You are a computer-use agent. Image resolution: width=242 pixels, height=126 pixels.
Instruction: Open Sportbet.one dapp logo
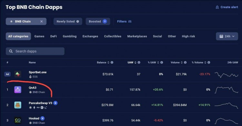tap(18, 74)
